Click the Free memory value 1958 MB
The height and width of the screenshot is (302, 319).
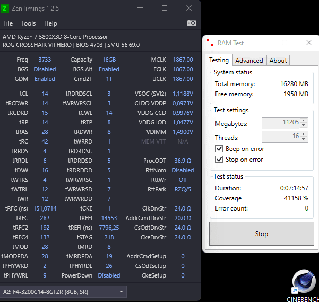click(296, 94)
